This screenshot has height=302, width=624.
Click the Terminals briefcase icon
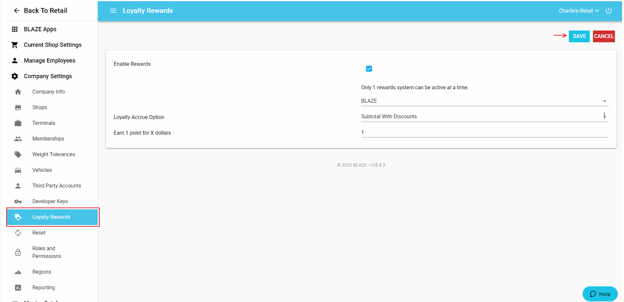(18, 123)
